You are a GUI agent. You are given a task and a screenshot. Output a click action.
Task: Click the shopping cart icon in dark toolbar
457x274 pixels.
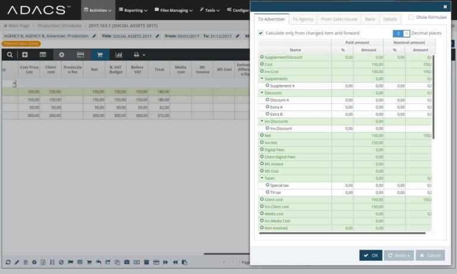99,55
